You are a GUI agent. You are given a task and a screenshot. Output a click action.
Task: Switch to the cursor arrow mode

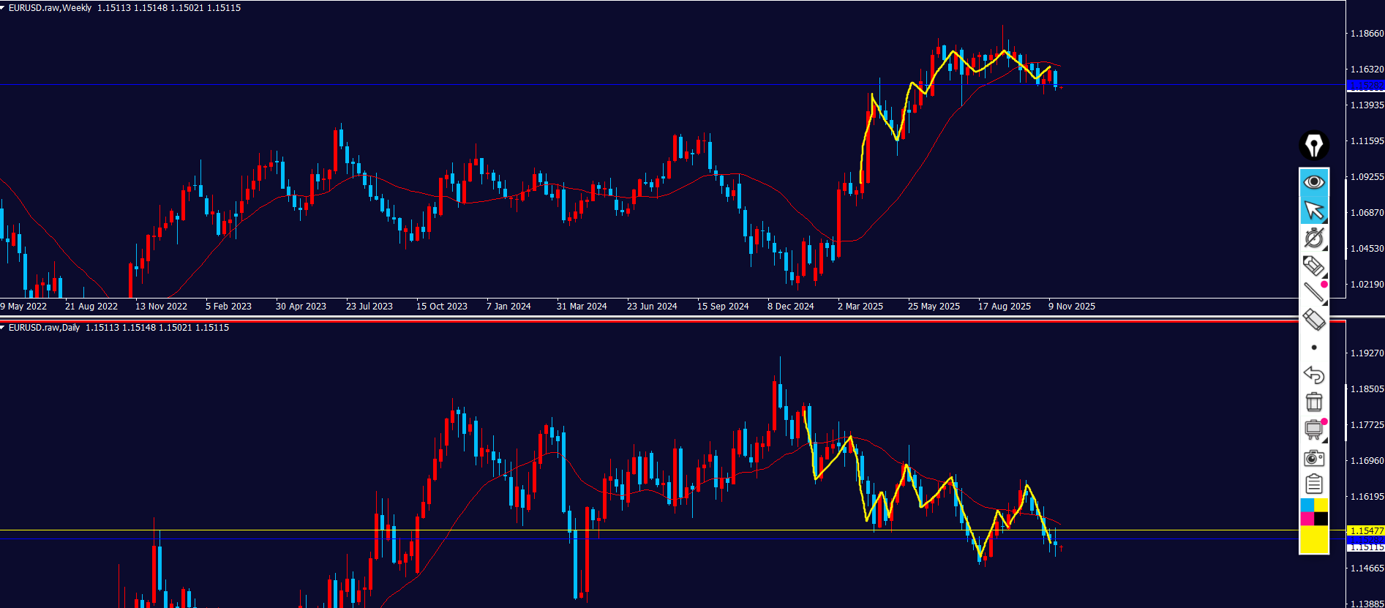point(1313,210)
